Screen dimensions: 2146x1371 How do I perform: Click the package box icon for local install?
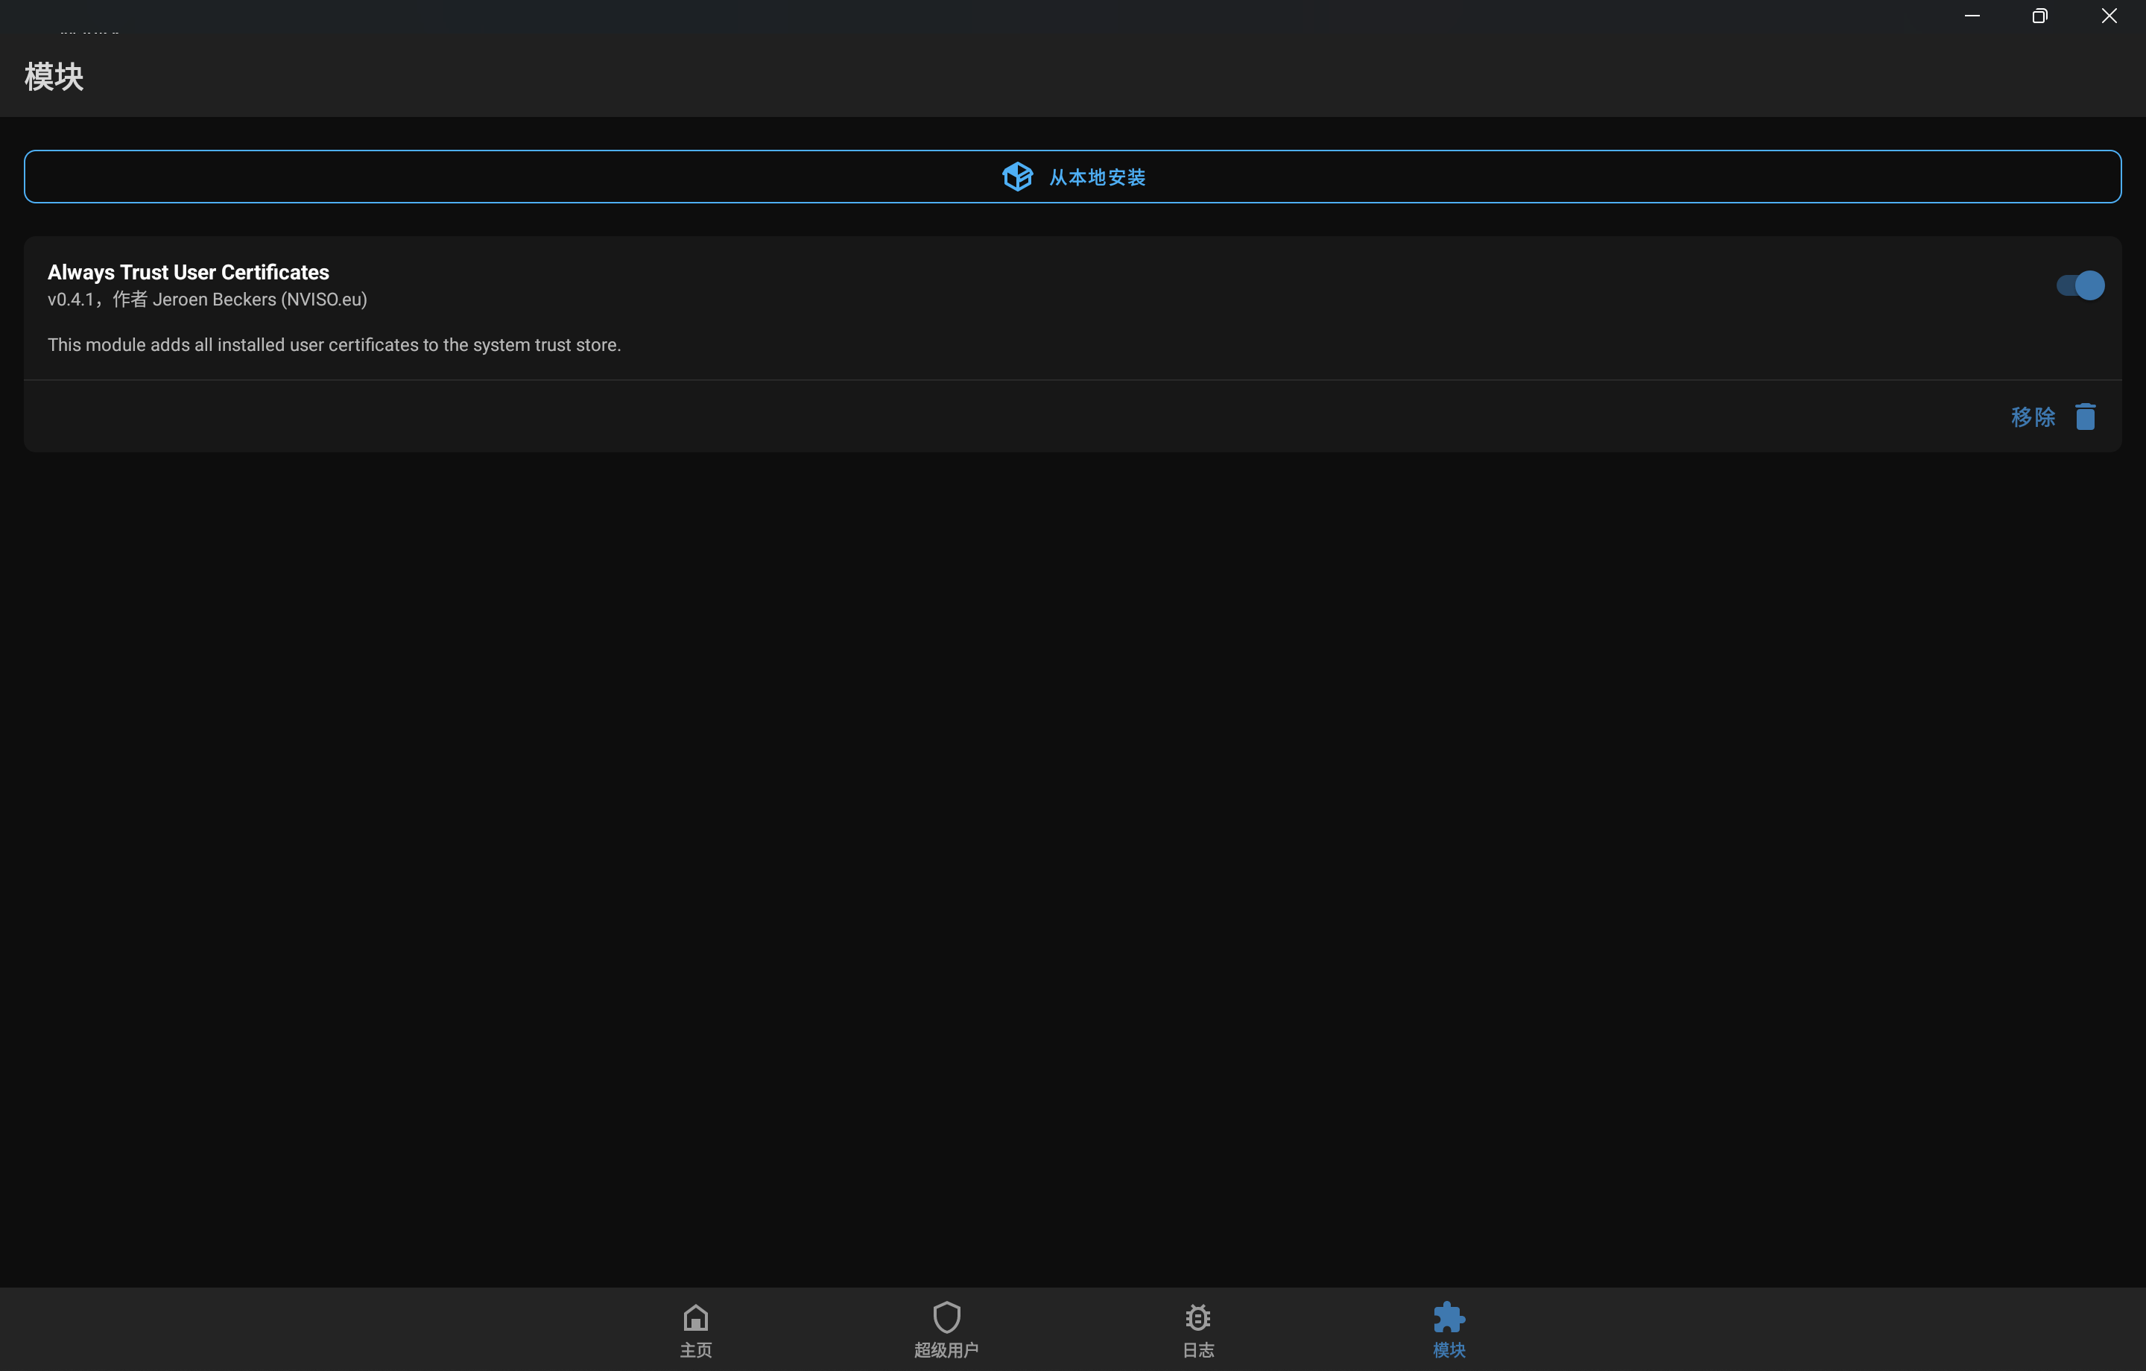tap(1017, 177)
